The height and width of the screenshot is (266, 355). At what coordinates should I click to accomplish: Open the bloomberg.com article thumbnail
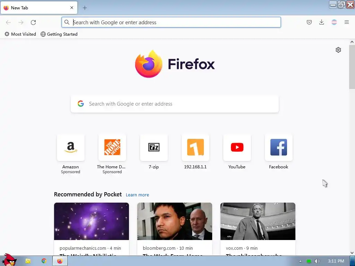tap(175, 221)
